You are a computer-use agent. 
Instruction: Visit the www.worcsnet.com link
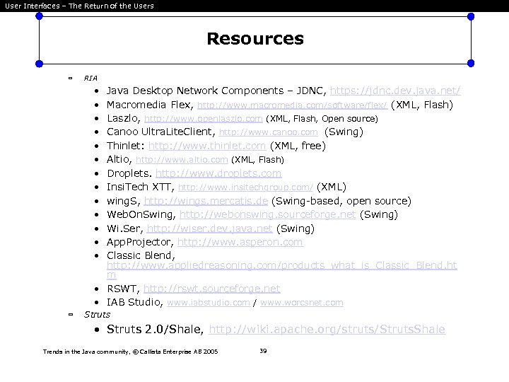(x=302, y=303)
